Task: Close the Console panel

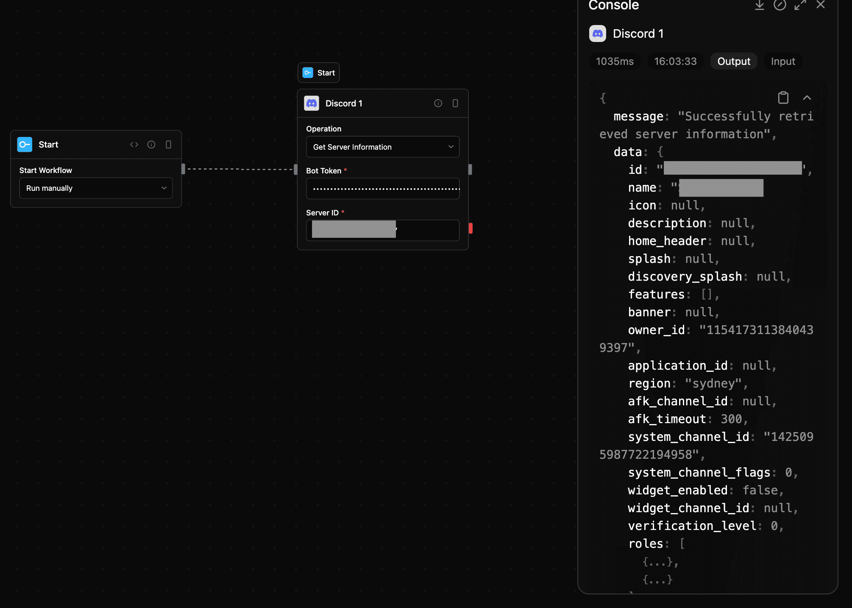Action: [x=821, y=5]
